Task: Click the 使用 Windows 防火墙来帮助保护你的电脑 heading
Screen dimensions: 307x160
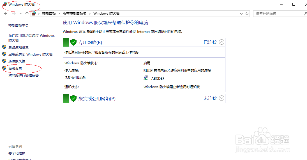Action: coord(105,22)
